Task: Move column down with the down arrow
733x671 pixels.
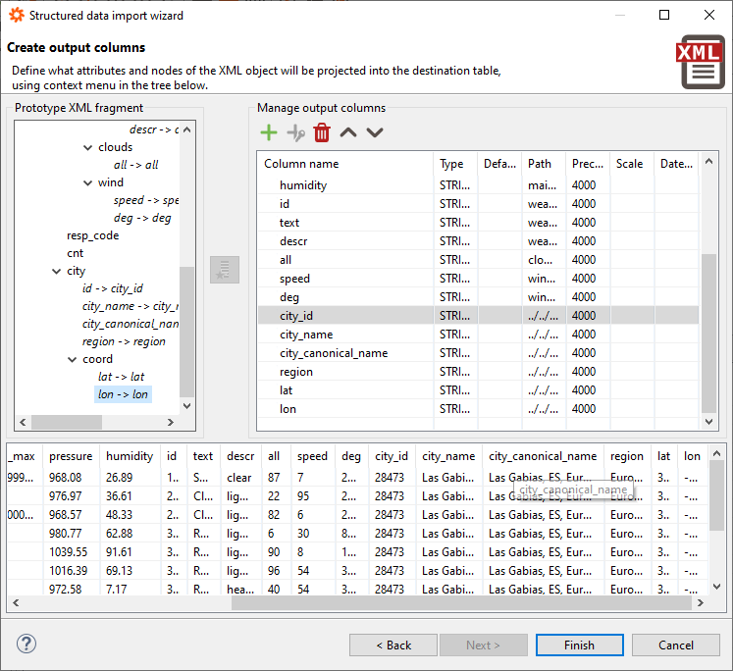Action: click(x=375, y=132)
